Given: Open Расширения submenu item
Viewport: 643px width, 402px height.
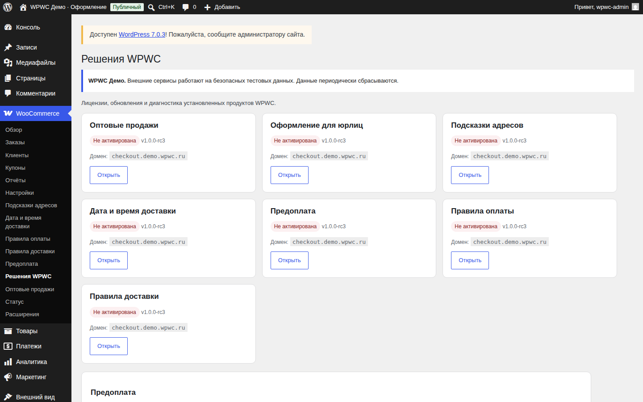Looking at the screenshot, I should [22, 314].
